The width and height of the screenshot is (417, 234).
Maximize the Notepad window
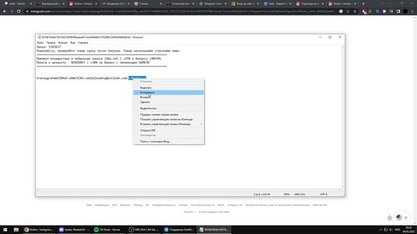330,37
